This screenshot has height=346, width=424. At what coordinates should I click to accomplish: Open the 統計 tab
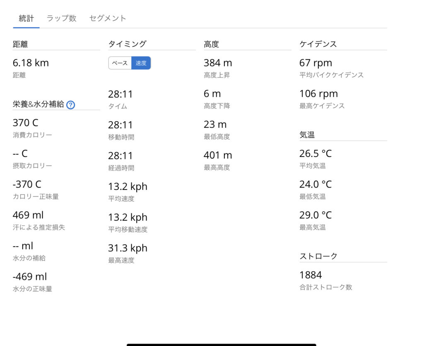tap(26, 18)
